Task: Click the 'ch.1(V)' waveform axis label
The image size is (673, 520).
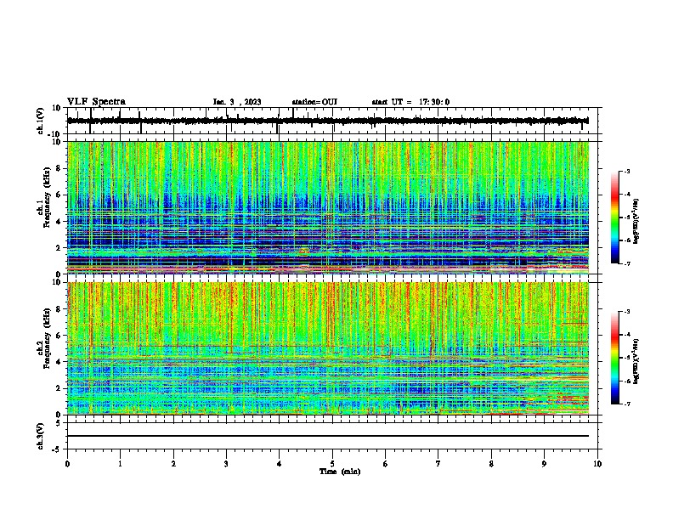Action: [x=41, y=121]
